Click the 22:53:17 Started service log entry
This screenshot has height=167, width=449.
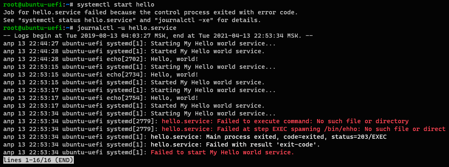click(134, 106)
